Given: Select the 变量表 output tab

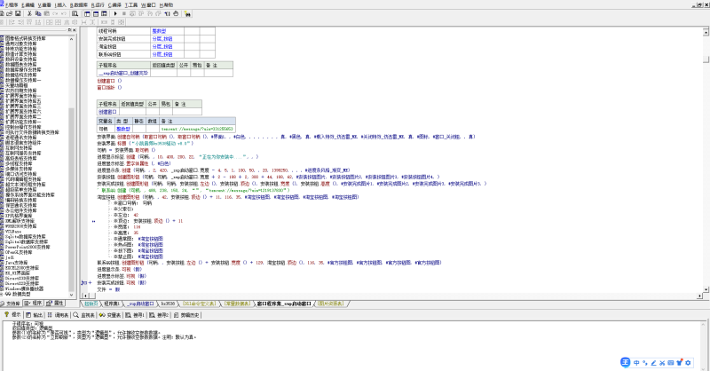Looking at the screenshot, I should 110,315.
